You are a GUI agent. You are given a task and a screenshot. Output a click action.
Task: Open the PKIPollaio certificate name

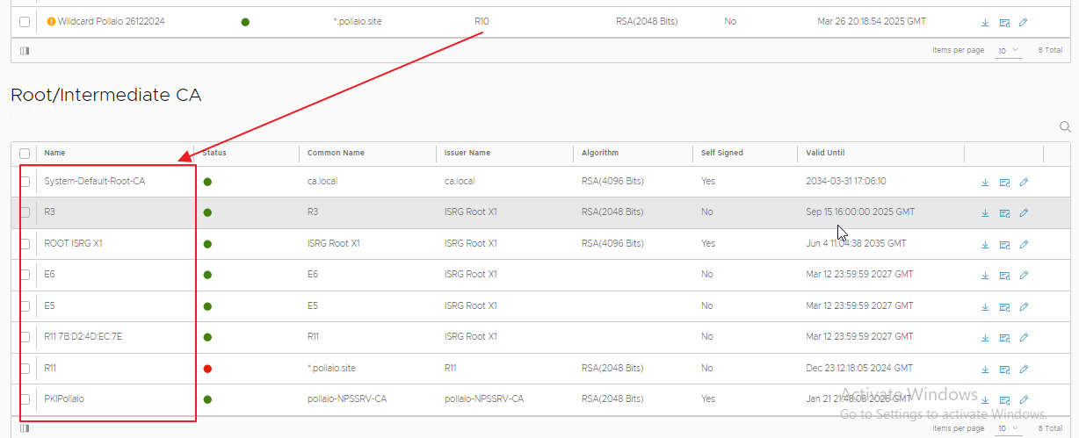[x=64, y=399]
